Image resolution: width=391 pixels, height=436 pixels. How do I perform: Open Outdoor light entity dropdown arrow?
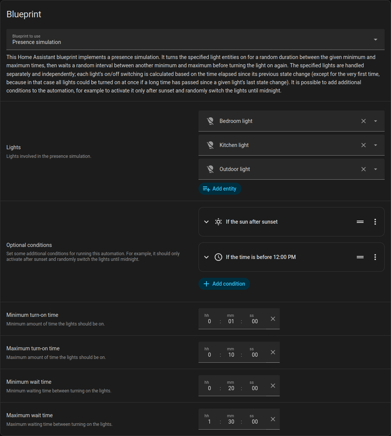[376, 169]
